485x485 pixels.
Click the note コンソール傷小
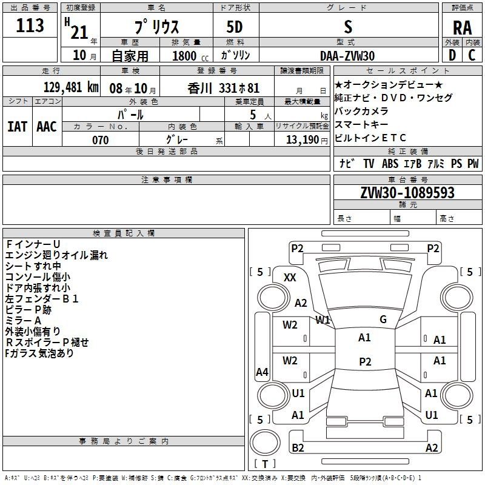[38, 277]
